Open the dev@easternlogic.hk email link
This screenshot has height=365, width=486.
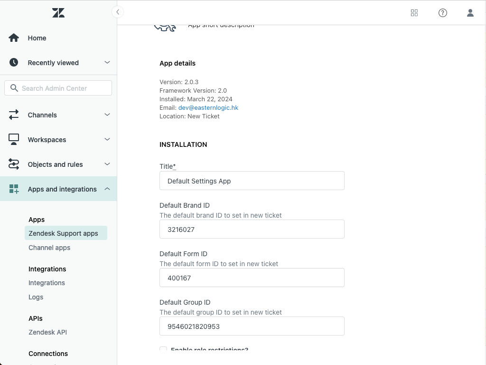pyautogui.click(x=208, y=107)
